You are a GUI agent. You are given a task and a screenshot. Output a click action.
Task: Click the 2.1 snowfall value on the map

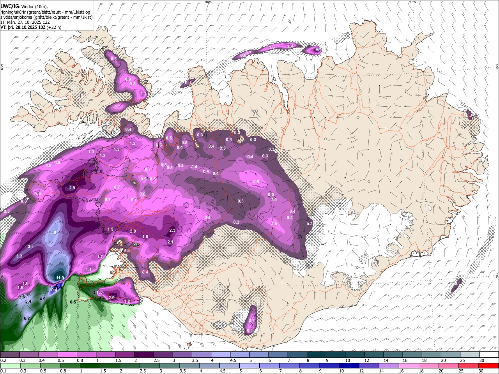(x=170, y=242)
